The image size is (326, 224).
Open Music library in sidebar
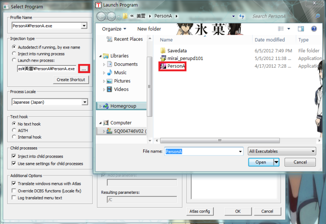tap(120, 73)
